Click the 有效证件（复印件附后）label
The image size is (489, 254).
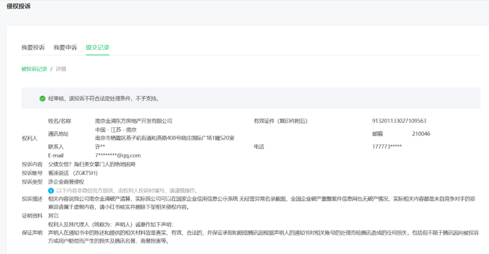(281, 121)
